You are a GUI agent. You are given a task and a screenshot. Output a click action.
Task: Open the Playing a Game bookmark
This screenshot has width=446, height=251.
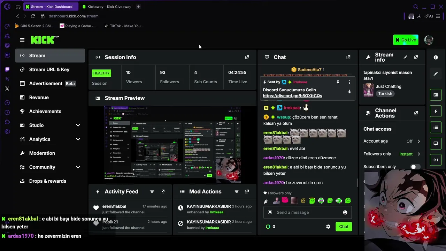coord(78,26)
